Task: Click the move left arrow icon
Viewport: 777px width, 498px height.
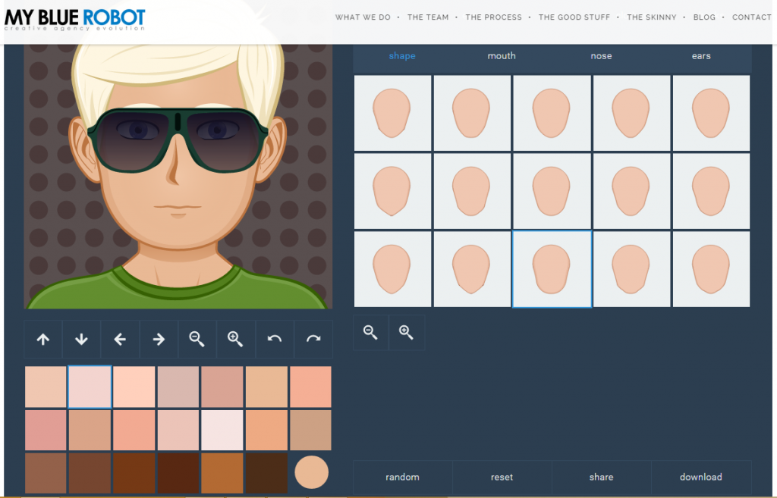Action: 120,340
